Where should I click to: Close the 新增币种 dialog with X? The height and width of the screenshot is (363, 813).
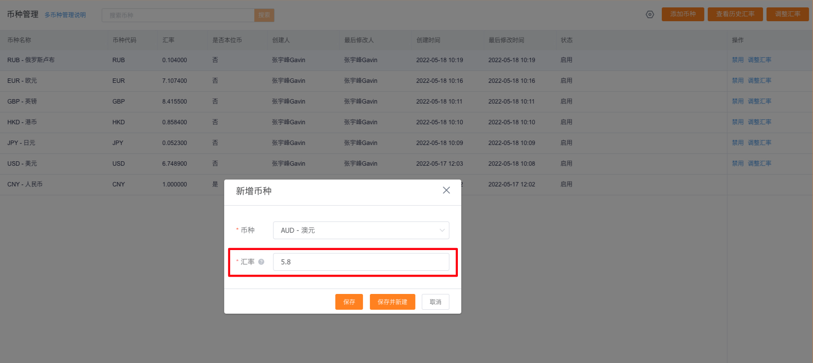447,190
